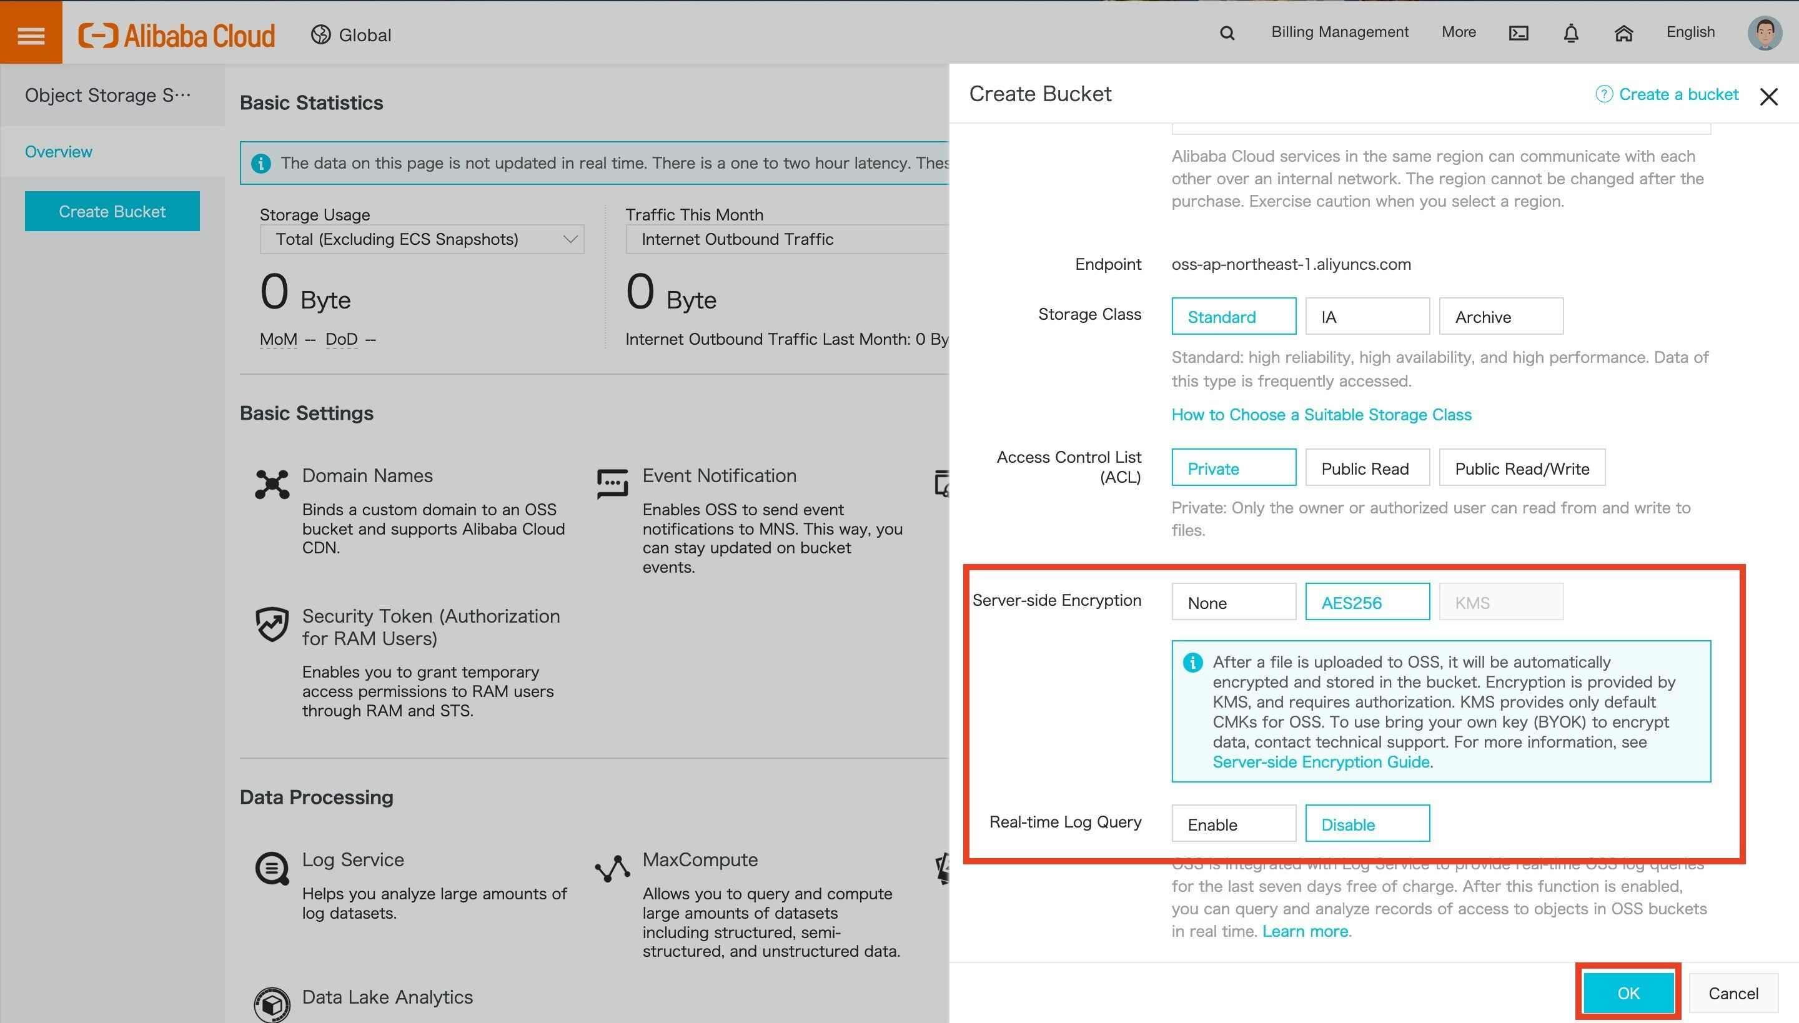Close the Create Bucket panel
Screen dimensions: 1799x1023
tap(1768, 96)
